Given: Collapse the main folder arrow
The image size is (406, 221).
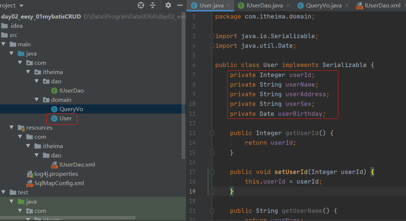Looking at the screenshot, I should pyautogui.click(x=3, y=44).
